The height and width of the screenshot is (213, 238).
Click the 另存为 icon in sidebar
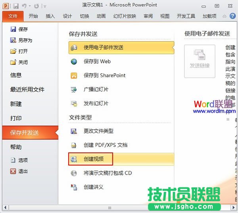pyautogui.click(x=13, y=40)
